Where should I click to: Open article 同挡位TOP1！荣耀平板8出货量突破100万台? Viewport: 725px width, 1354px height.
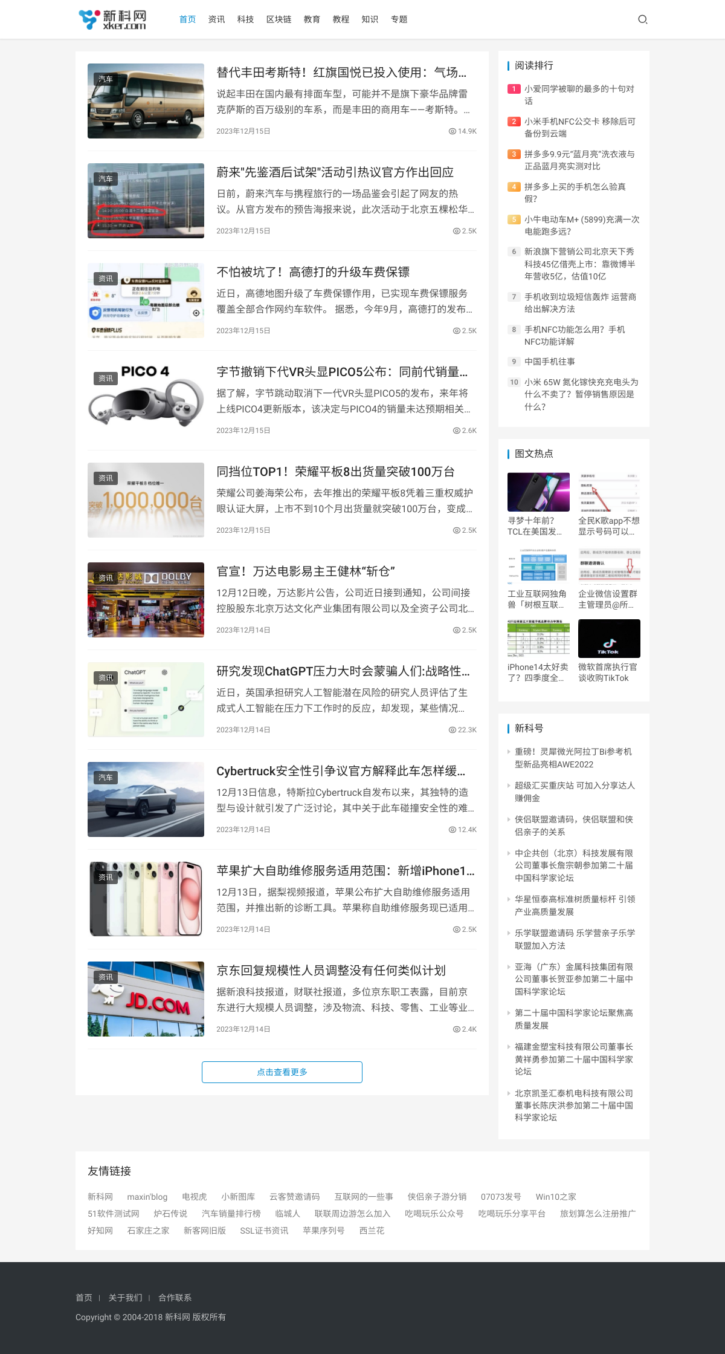click(x=335, y=472)
